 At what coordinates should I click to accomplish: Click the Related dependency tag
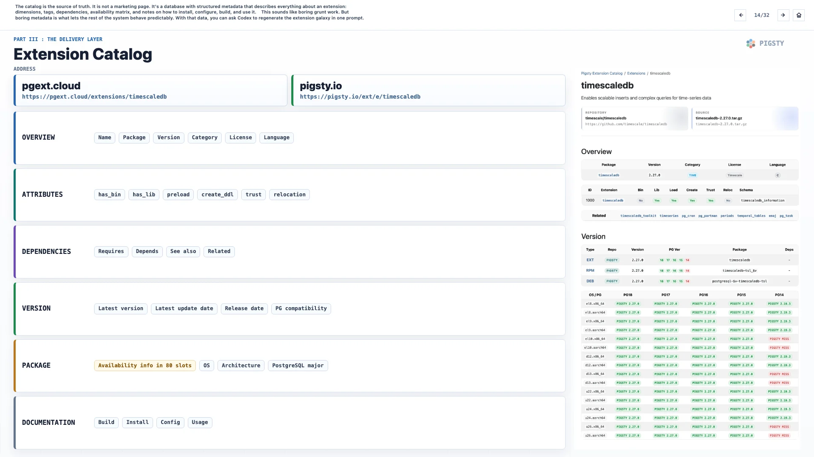pos(219,251)
